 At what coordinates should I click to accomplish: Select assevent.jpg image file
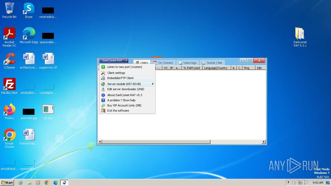tap(29, 113)
